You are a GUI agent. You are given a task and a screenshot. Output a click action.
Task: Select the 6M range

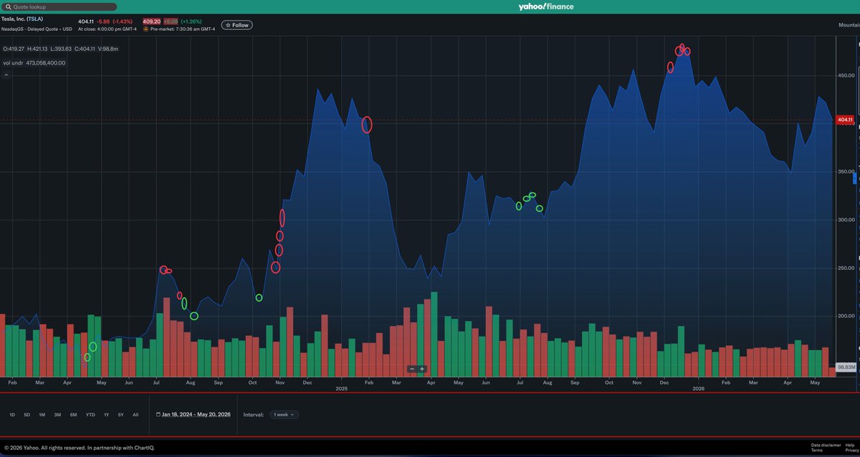tap(73, 415)
